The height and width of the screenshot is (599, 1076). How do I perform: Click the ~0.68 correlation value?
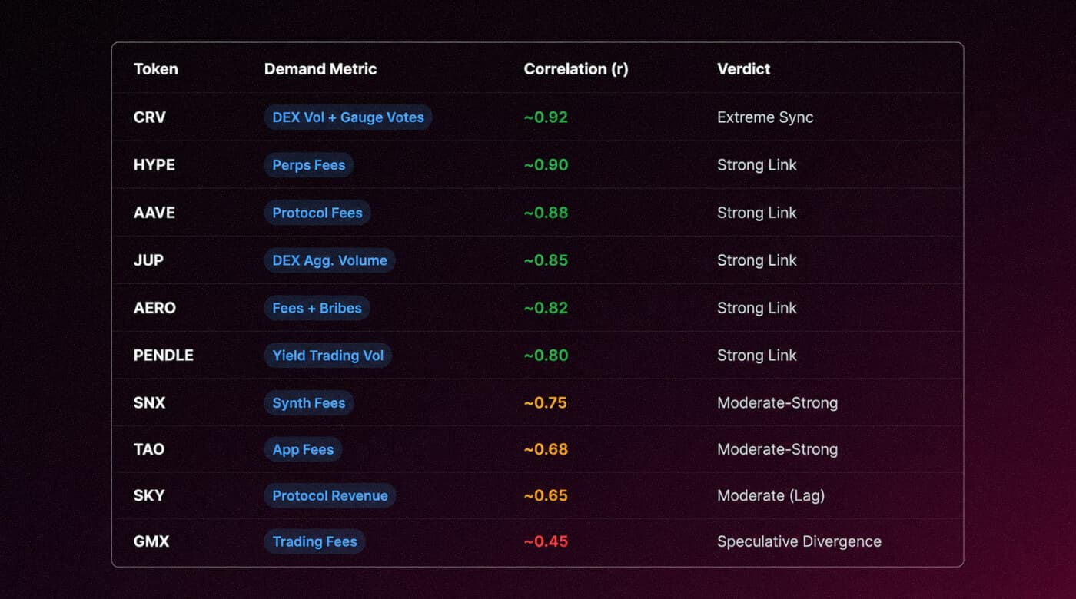point(546,449)
